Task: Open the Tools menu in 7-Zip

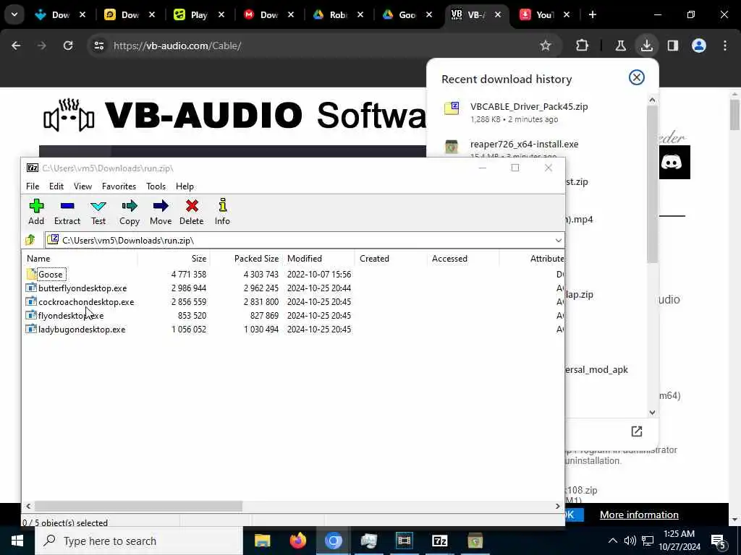Action: point(156,186)
